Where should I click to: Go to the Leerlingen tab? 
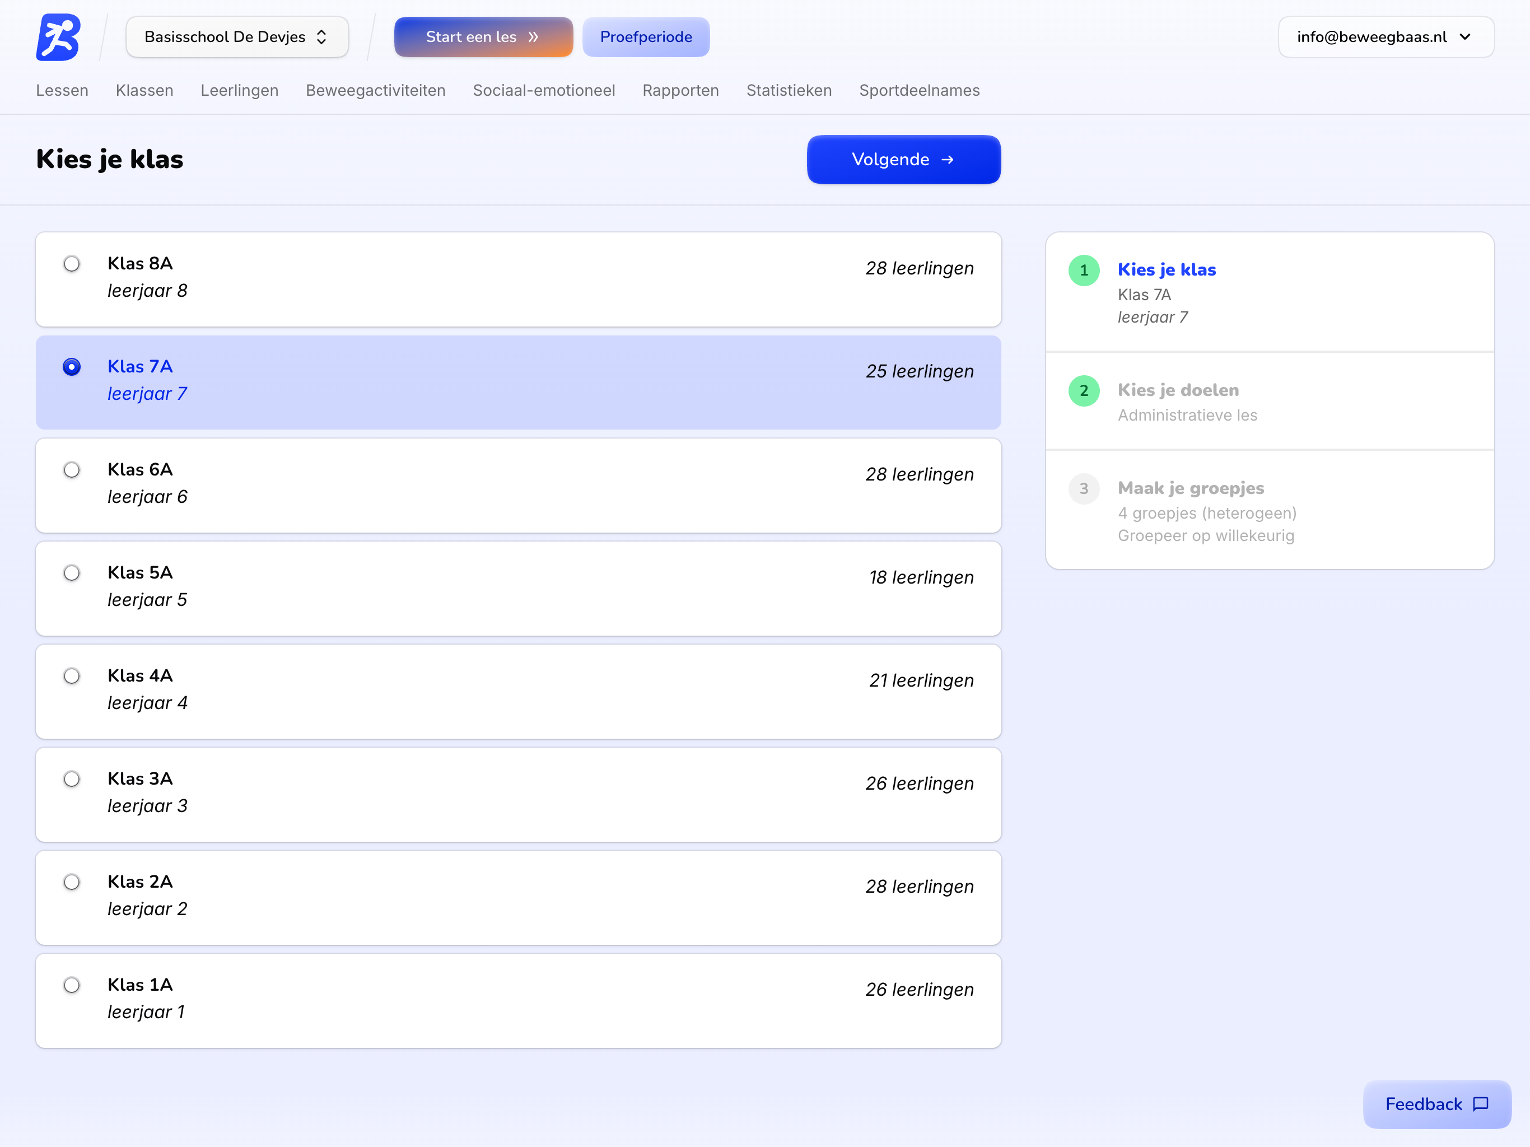pos(239,91)
